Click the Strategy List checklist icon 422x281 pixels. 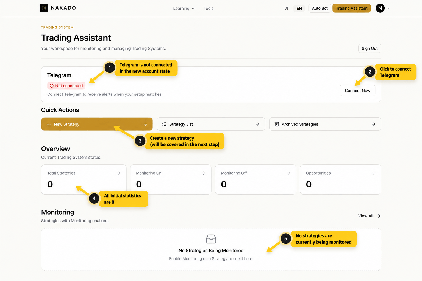(164, 124)
